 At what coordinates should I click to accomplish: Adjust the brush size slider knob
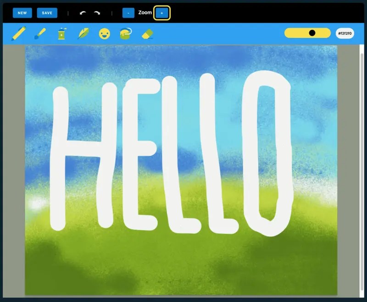tap(312, 33)
